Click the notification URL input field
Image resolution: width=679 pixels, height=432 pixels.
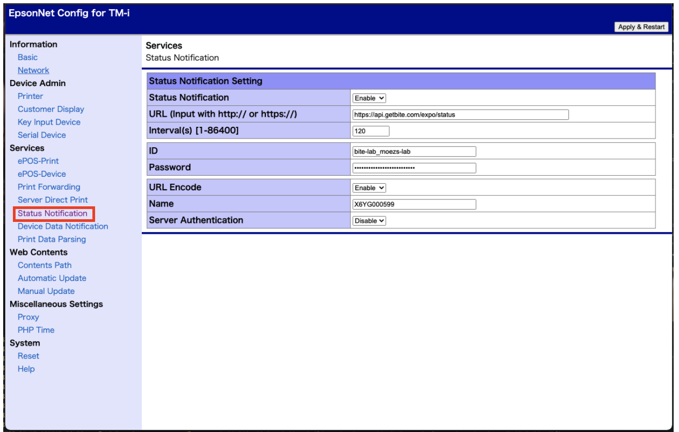[x=460, y=114]
